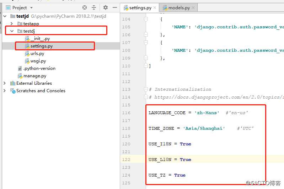The width and height of the screenshot is (284, 189).
Task: Open the Project view dropdown
Action: point(32,8)
